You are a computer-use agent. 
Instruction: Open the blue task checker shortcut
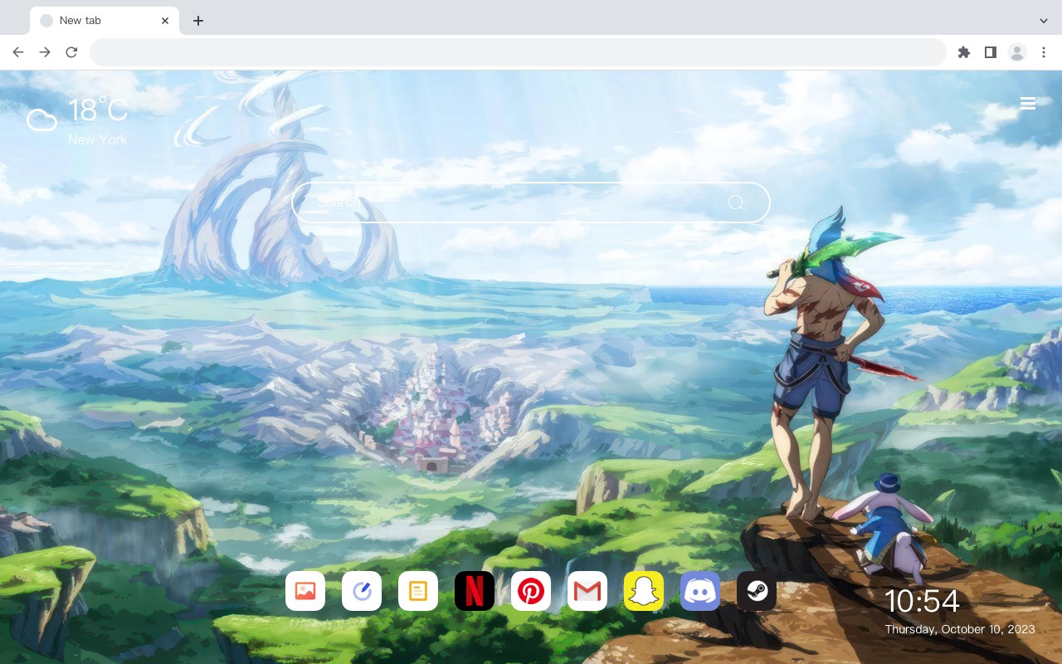pos(362,591)
